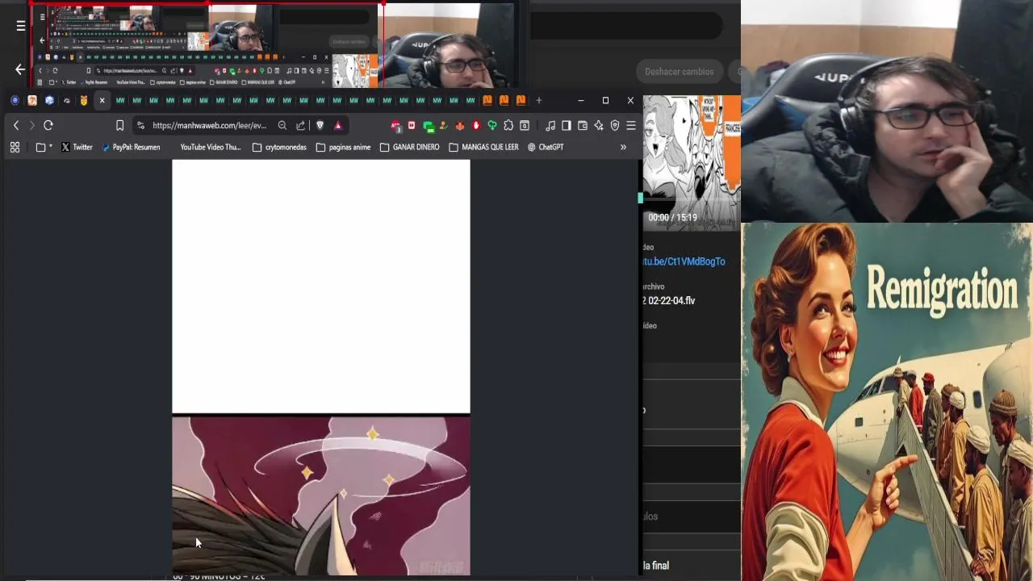
Task: Open the browser hamburger menu
Action: [x=631, y=125]
